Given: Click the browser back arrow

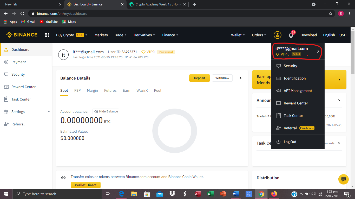Looking at the screenshot, I should click(6, 13).
